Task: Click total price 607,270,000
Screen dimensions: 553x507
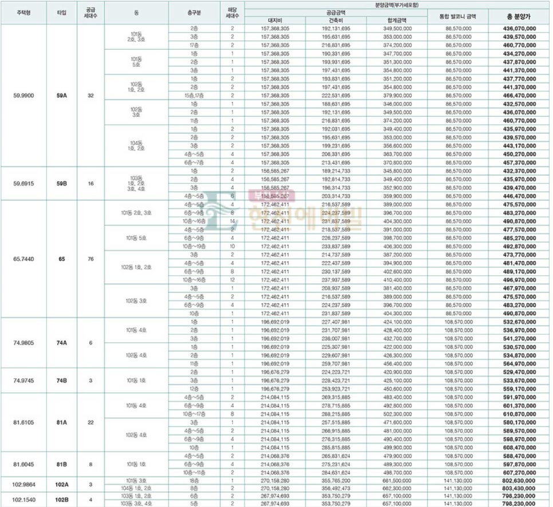Action: [x=519, y=473]
